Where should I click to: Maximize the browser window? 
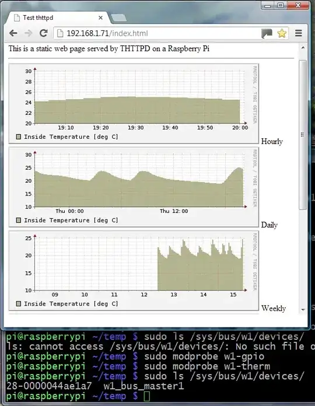tap(281, 5)
